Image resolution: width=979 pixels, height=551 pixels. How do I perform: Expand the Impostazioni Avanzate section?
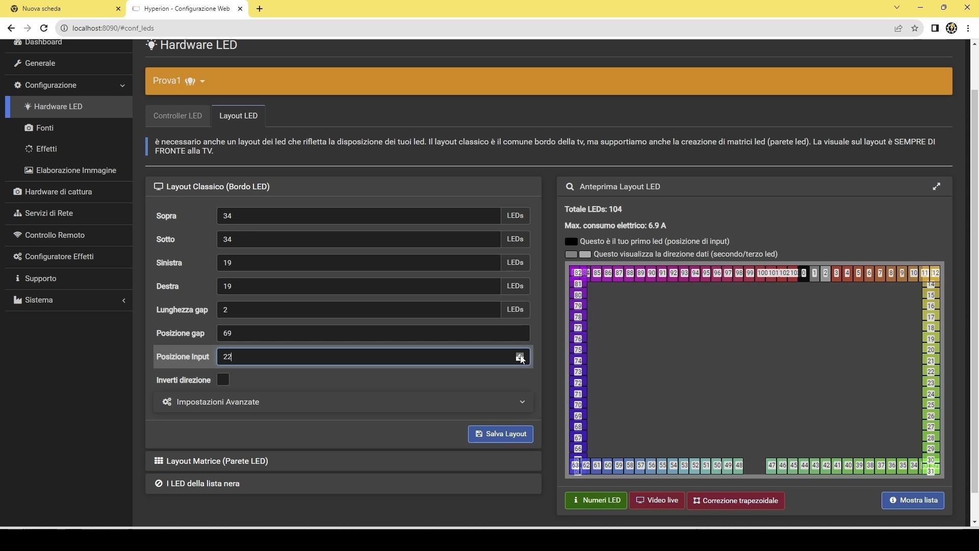pyautogui.click(x=342, y=402)
